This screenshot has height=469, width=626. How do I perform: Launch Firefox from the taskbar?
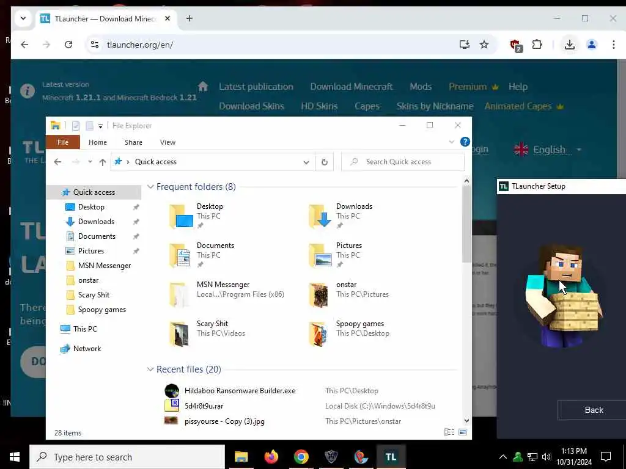pos(271,457)
